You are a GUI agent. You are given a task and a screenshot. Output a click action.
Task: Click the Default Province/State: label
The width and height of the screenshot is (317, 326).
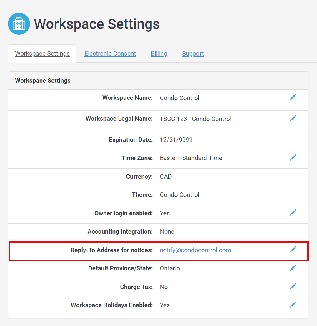(121, 268)
